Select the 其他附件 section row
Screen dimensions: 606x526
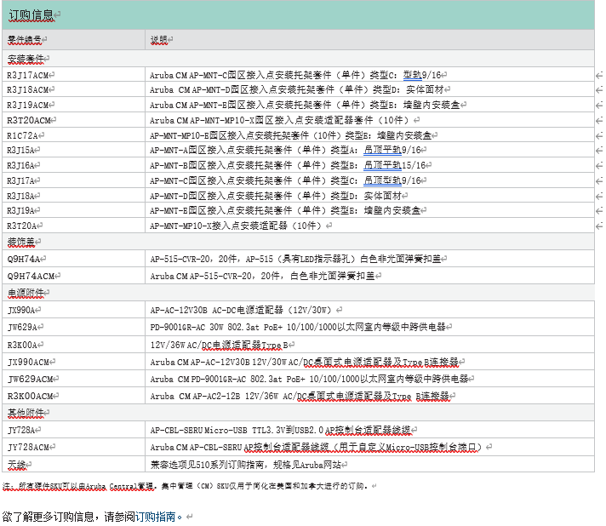(x=298, y=413)
